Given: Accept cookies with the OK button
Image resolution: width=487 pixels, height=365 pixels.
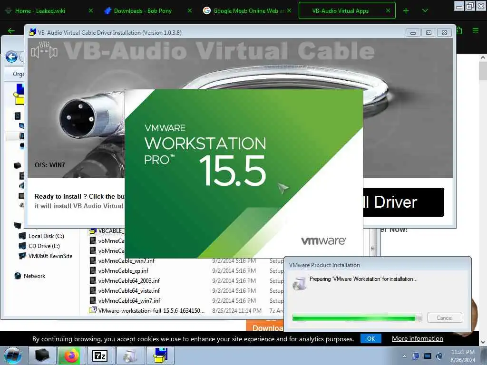Looking at the screenshot, I should (x=371, y=338).
